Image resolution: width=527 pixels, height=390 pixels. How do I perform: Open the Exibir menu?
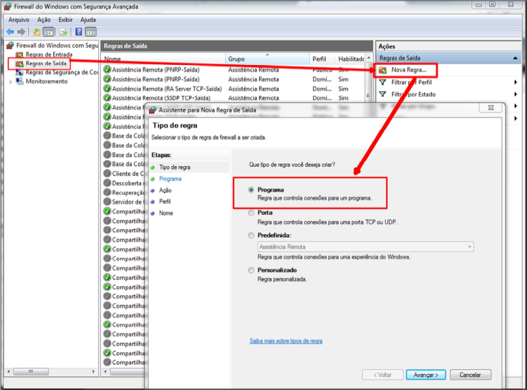pos(66,20)
